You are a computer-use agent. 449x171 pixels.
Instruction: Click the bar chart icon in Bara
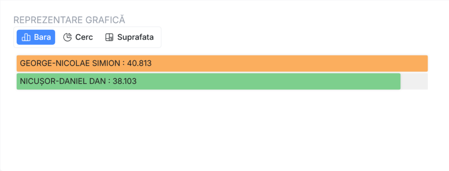pos(26,37)
